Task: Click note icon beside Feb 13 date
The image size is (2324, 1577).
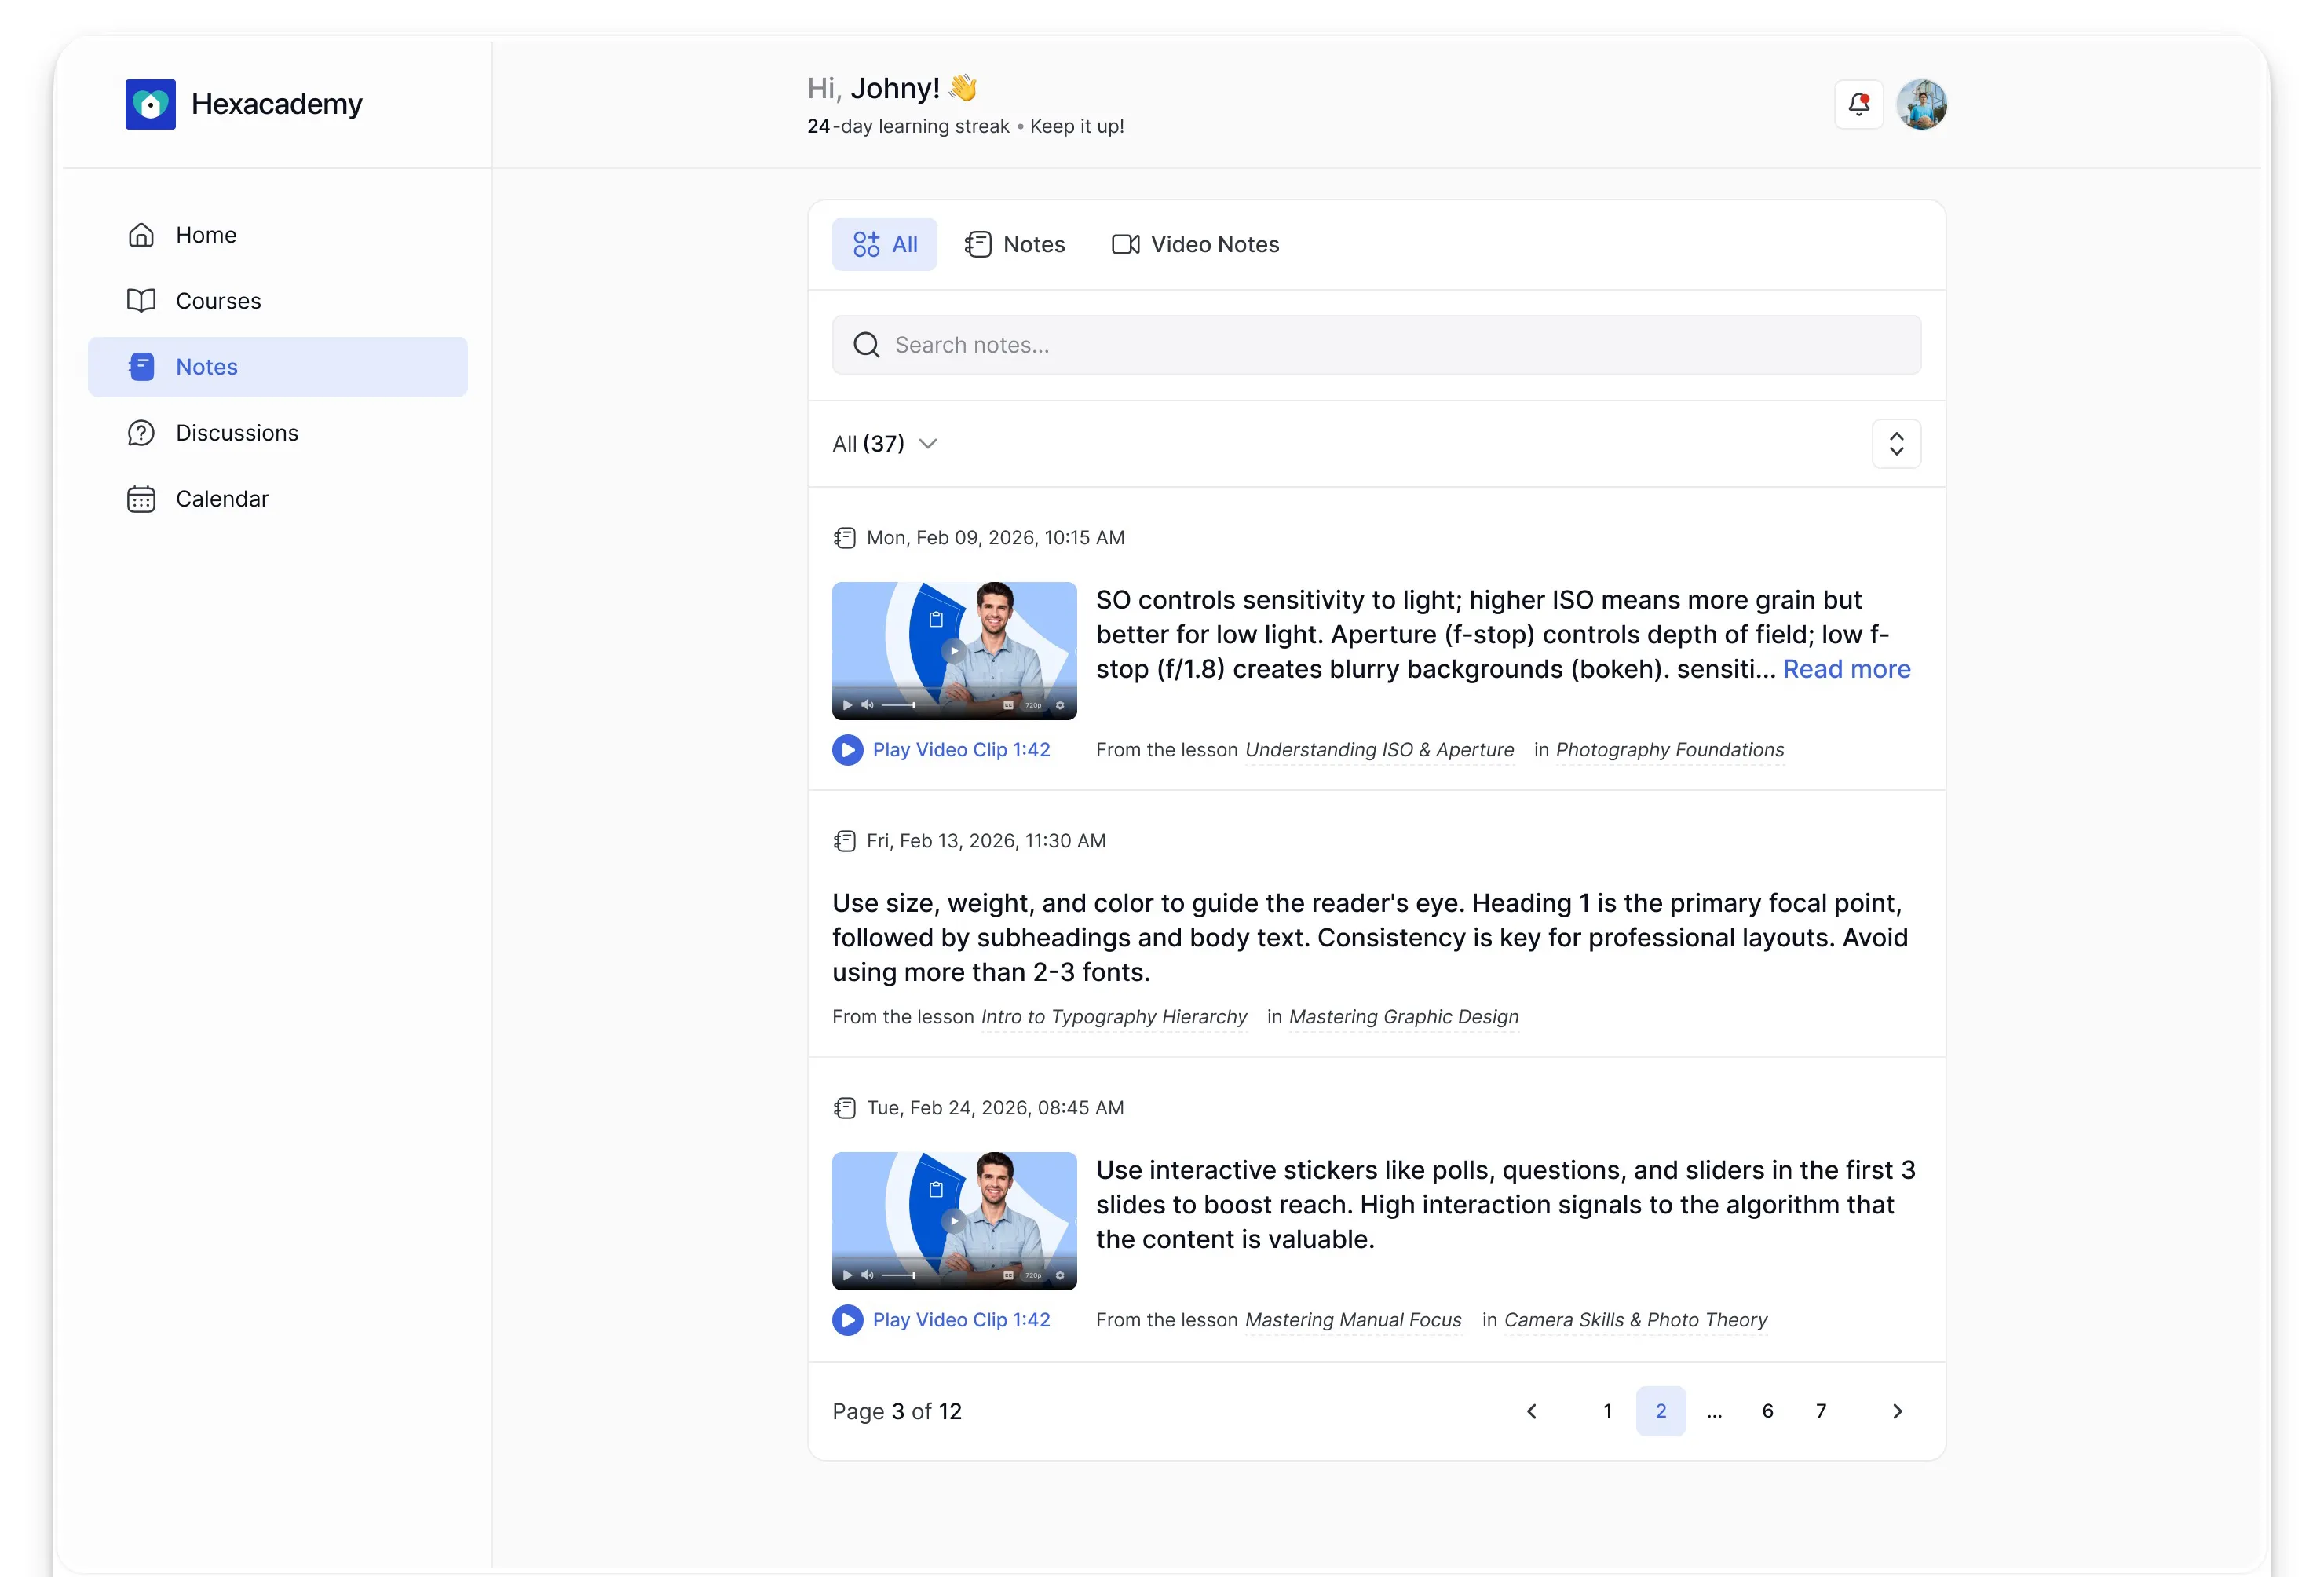Action: [845, 841]
